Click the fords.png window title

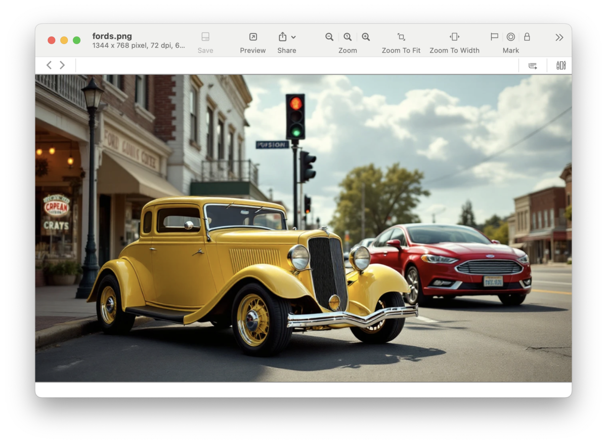coord(112,36)
